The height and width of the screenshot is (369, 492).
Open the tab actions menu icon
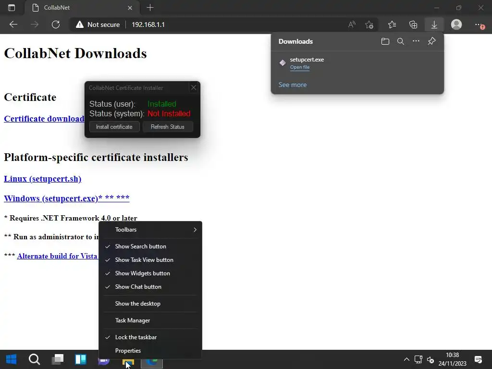(12, 8)
